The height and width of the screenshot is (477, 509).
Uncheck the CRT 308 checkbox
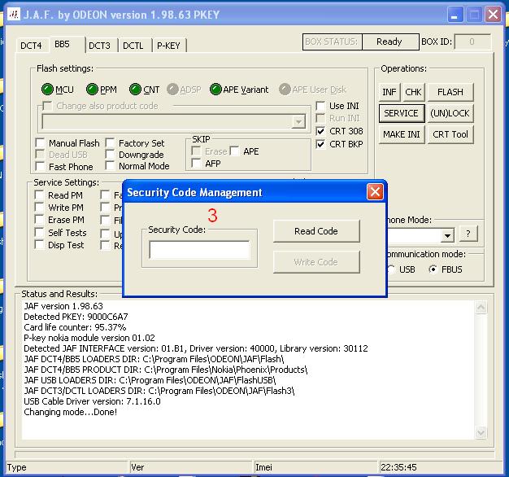(320, 131)
